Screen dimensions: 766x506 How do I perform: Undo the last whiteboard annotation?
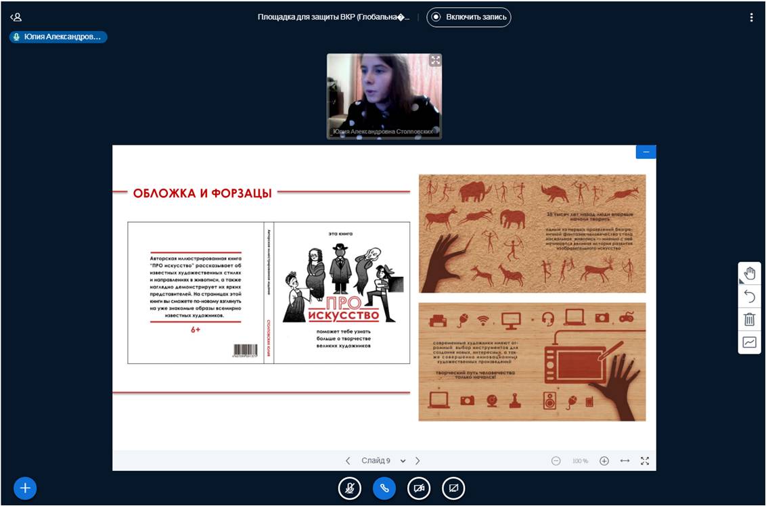(x=749, y=296)
